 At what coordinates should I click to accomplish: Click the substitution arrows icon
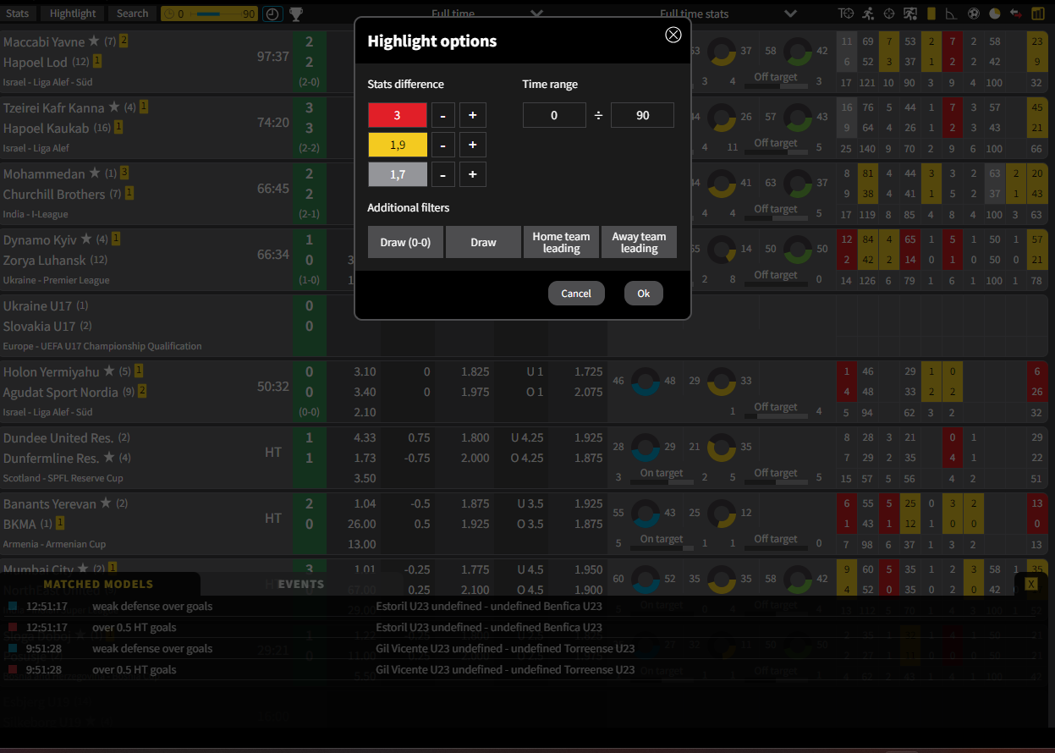tap(1016, 14)
